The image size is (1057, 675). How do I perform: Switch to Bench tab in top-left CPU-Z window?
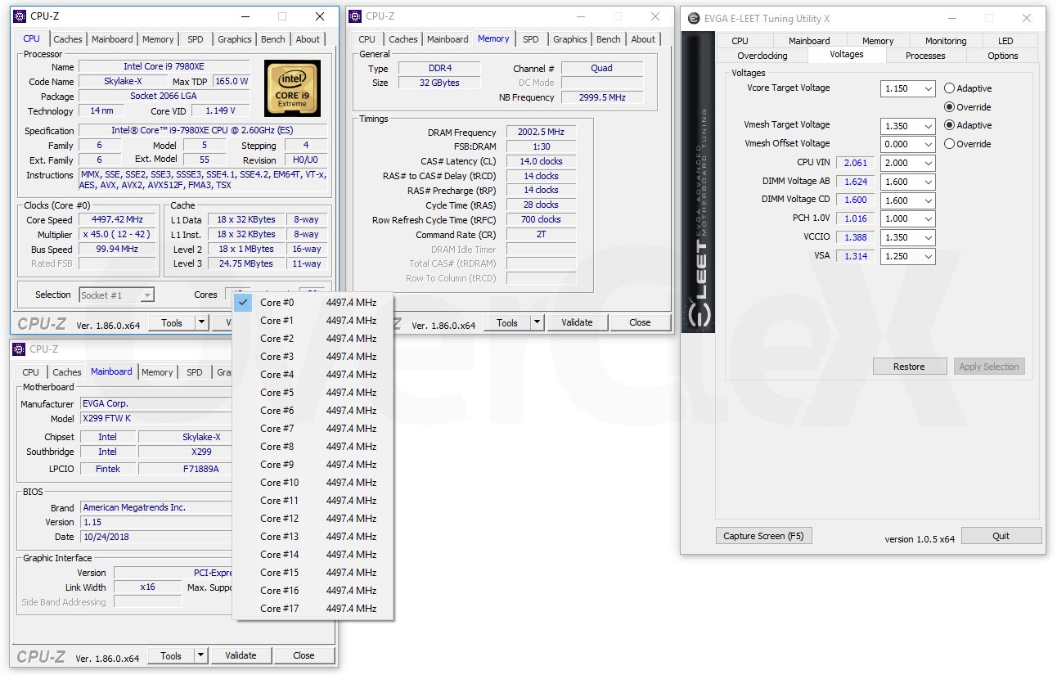273,39
